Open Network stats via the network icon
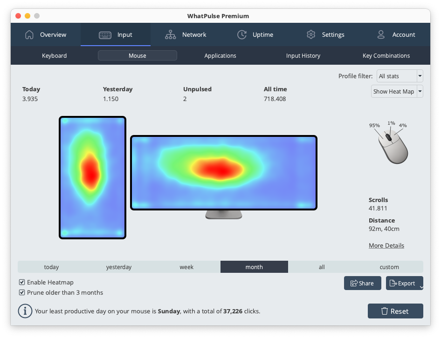Image resolution: width=441 pixels, height=338 pixels. click(171, 34)
